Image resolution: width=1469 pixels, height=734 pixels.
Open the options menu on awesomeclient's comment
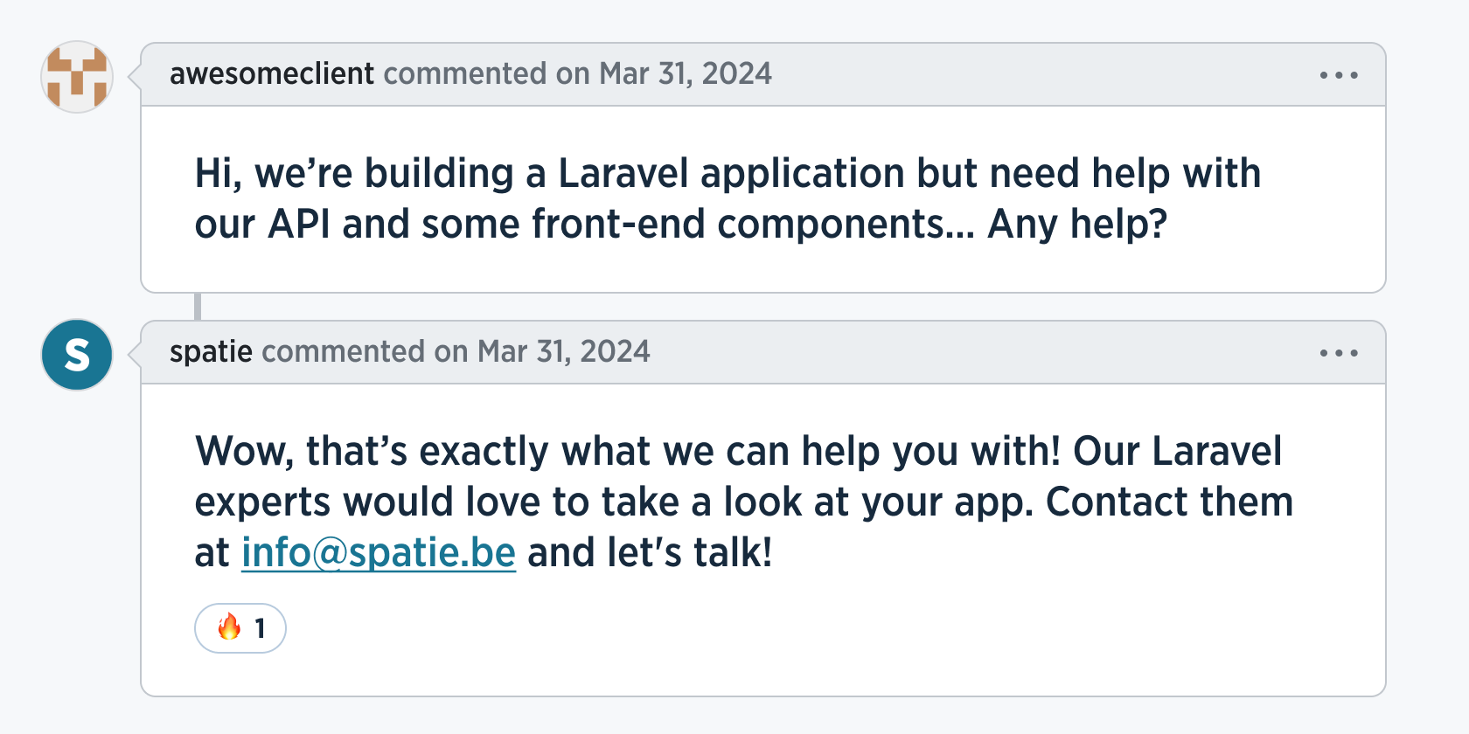coord(1339,75)
